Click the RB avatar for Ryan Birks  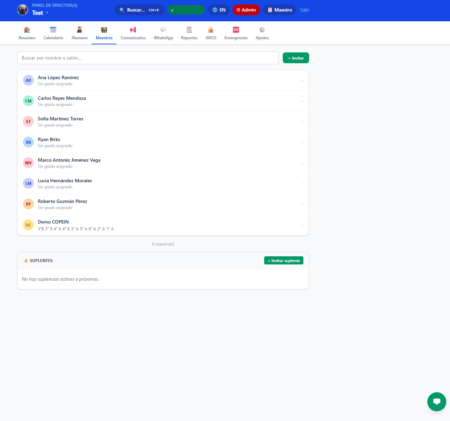28,142
